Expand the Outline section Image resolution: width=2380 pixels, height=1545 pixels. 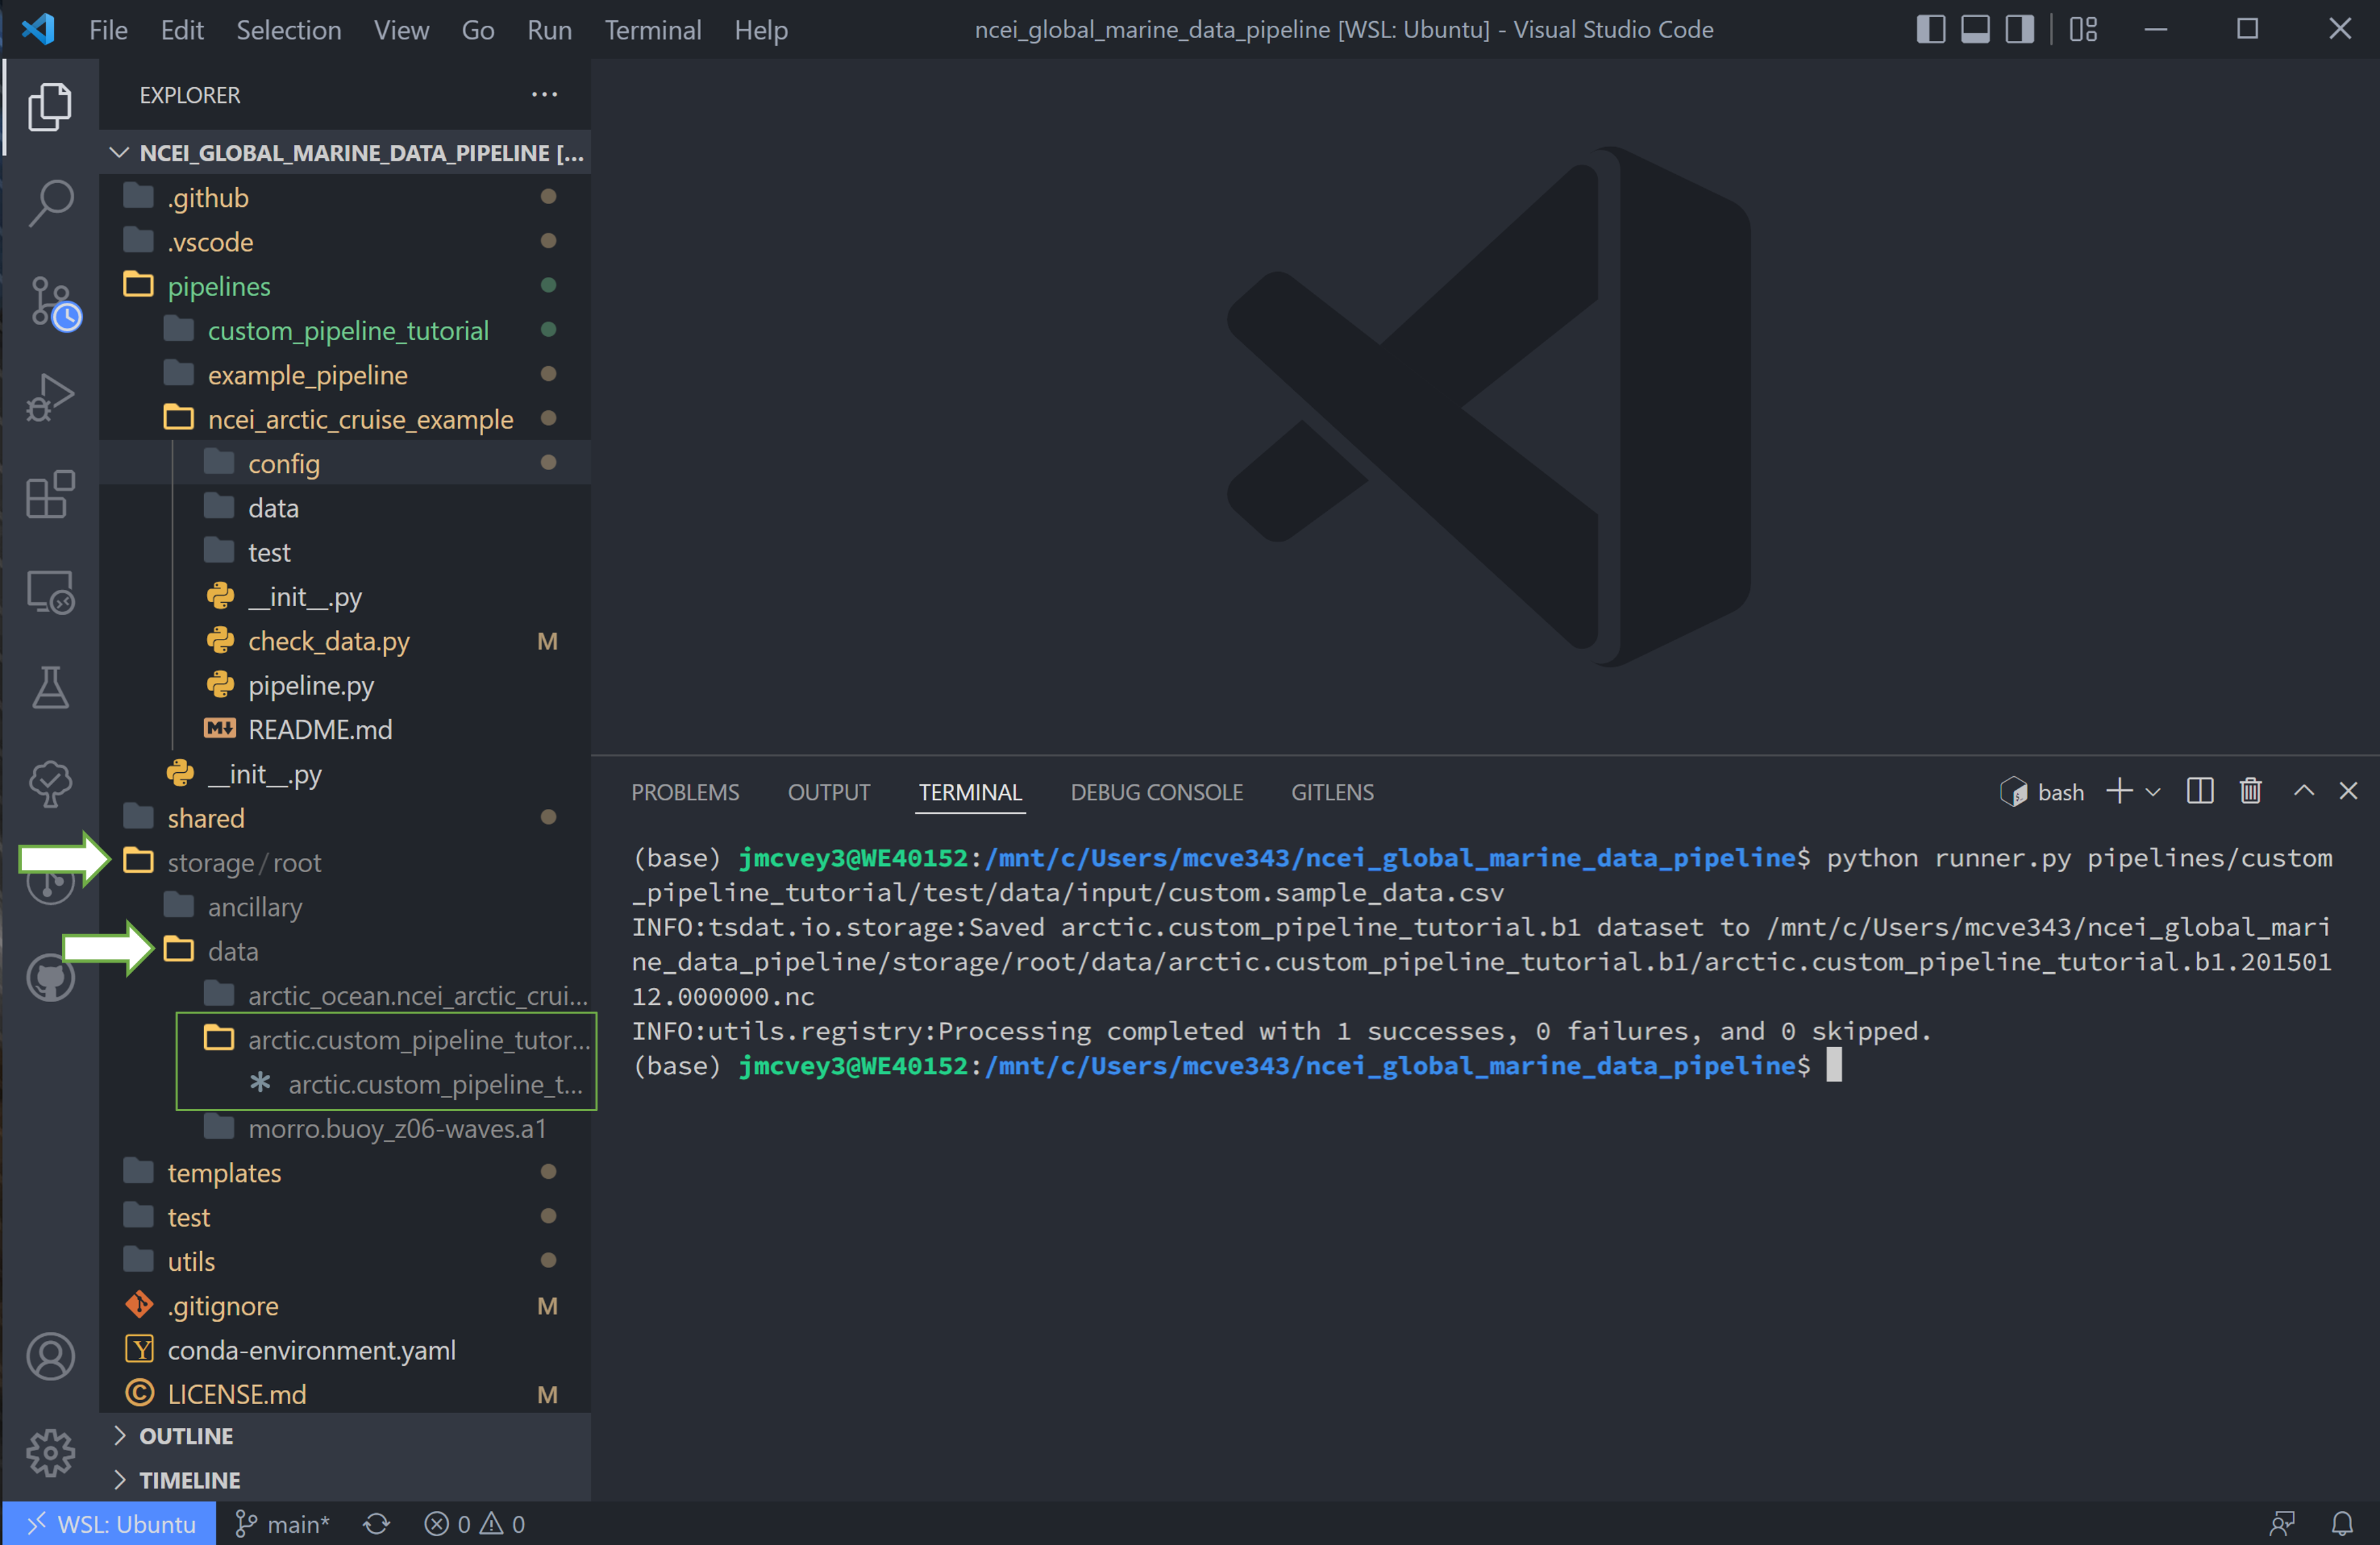tap(345, 1435)
